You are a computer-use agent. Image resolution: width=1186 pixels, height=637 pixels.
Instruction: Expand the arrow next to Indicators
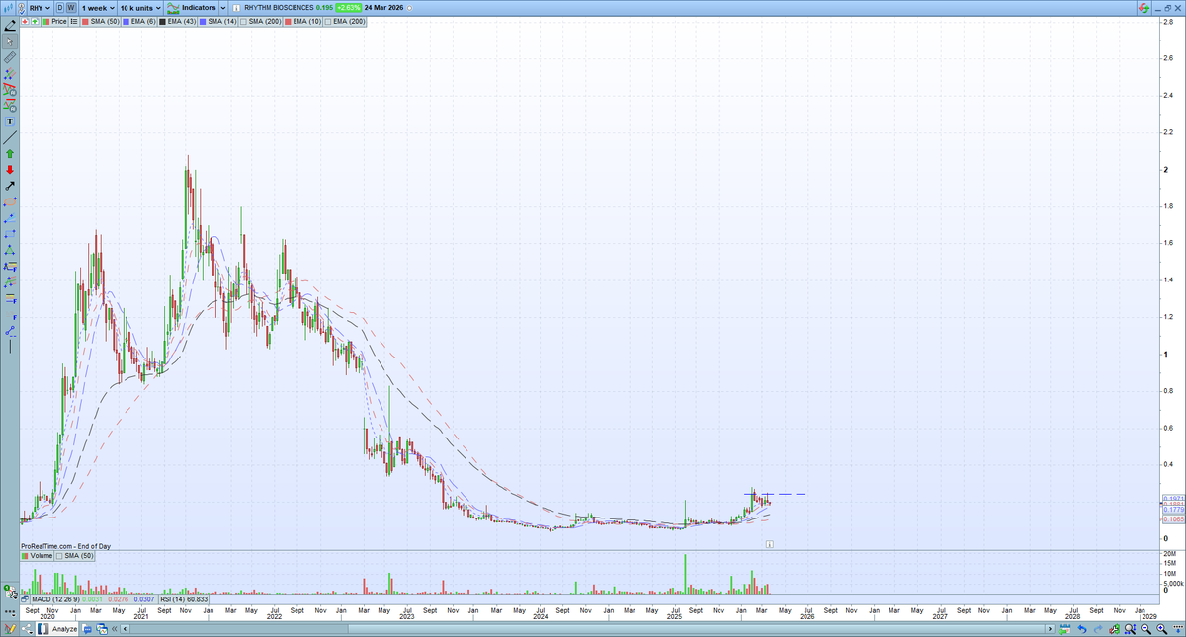pyautogui.click(x=223, y=8)
